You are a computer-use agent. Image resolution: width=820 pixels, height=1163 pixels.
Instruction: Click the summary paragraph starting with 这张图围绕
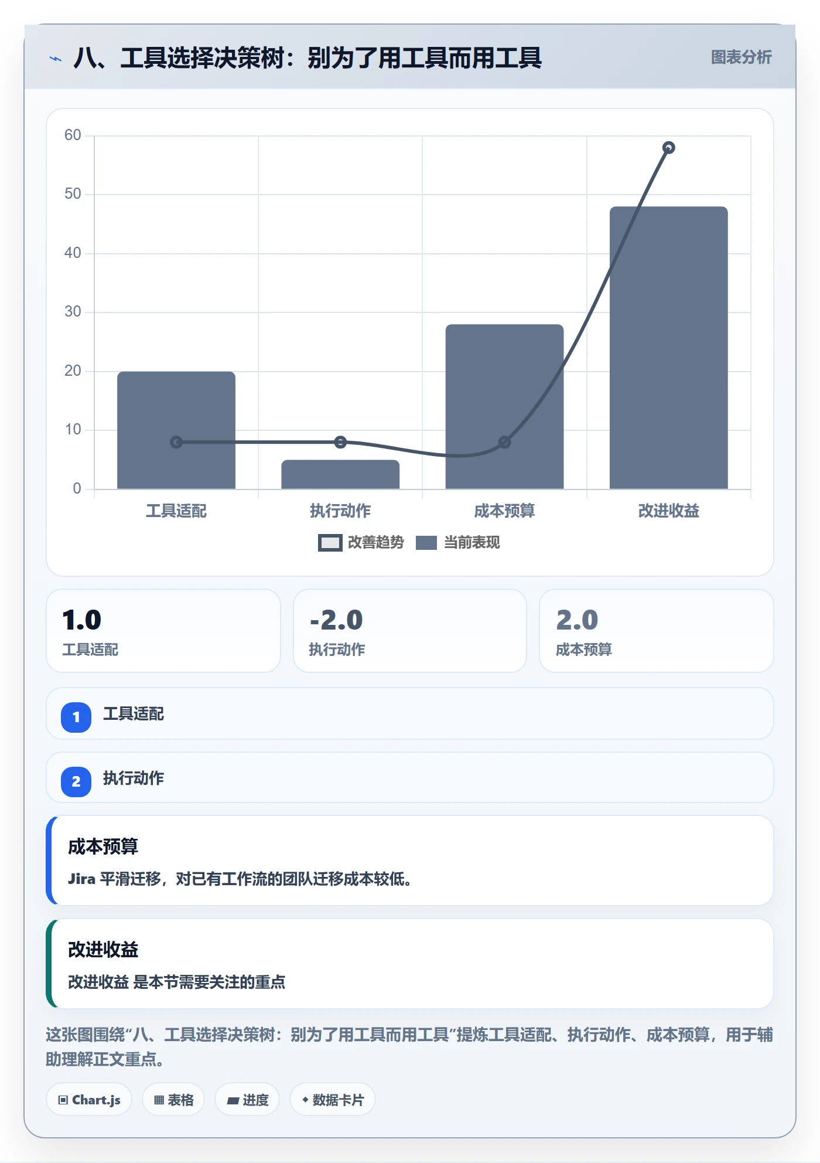coord(409,1047)
